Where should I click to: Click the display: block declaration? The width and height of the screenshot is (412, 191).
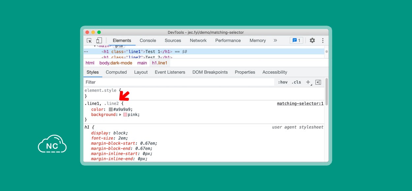pos(109,133)
